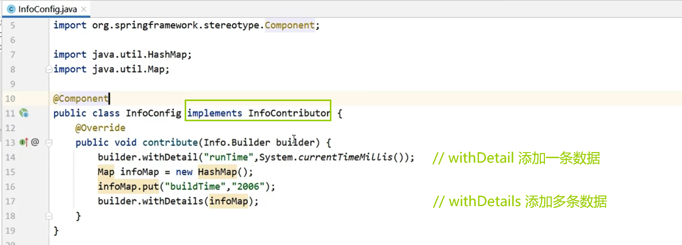Click the @Component annotation on line 10

point(80,99)
